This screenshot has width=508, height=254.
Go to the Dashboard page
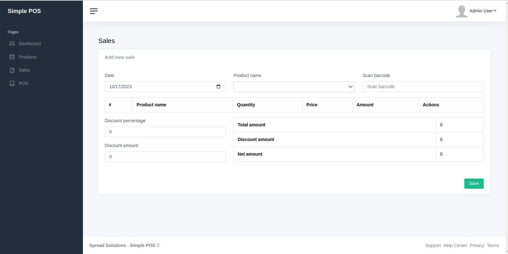tap(30, 44)
